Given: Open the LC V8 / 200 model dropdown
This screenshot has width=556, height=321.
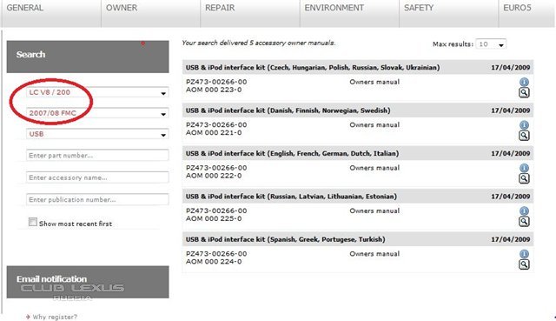Looking at the screenshot, I should coord(97,92).
